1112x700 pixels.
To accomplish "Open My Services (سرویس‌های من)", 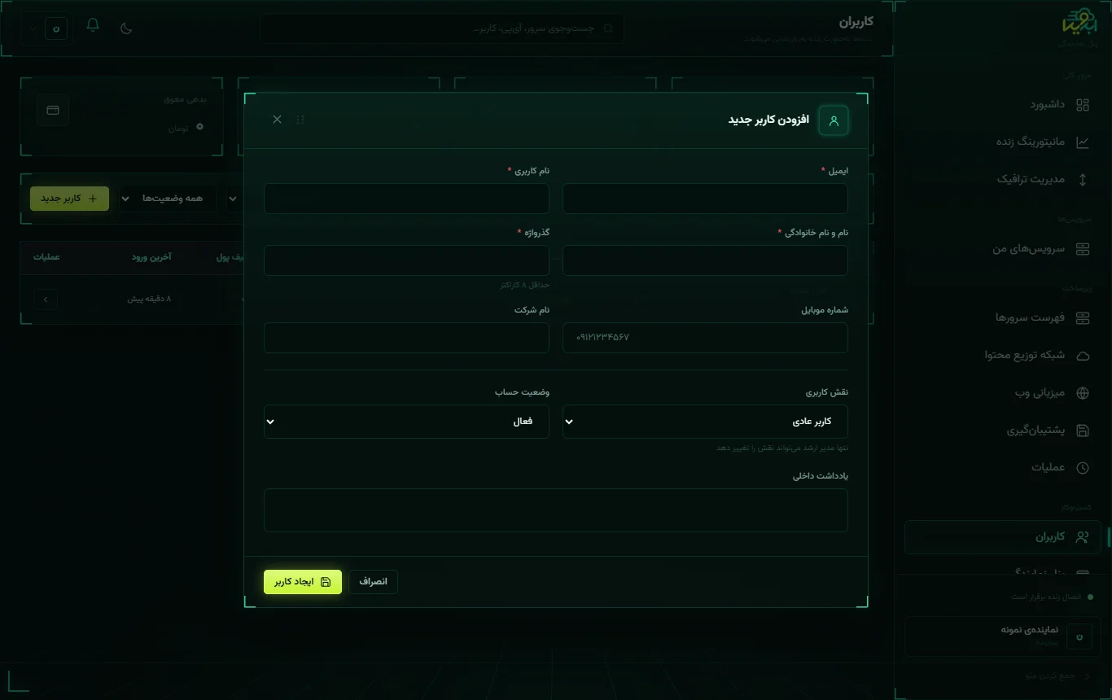I will coord(1003,248).
